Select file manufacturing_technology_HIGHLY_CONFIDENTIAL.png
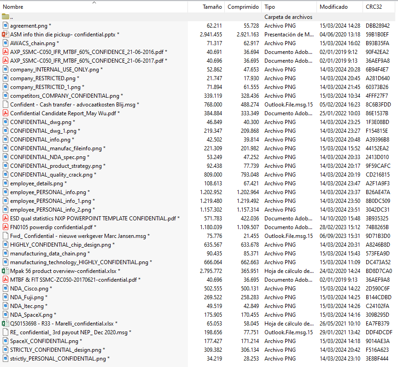This screenshot has height=367, width=398. tap(79, 262)
